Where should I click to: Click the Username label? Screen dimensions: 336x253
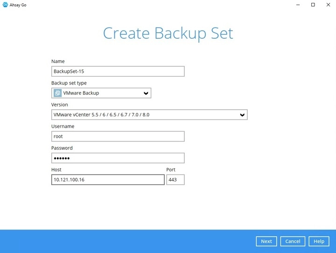63,126
